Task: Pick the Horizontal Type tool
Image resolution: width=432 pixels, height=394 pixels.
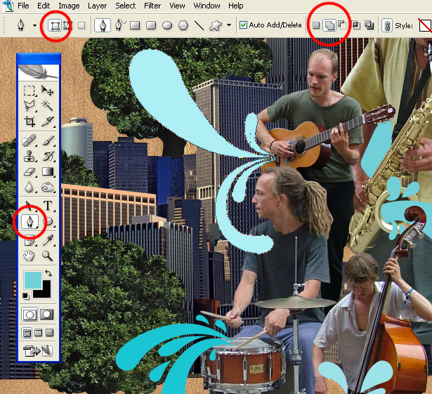Action: (x=48, y=205)
